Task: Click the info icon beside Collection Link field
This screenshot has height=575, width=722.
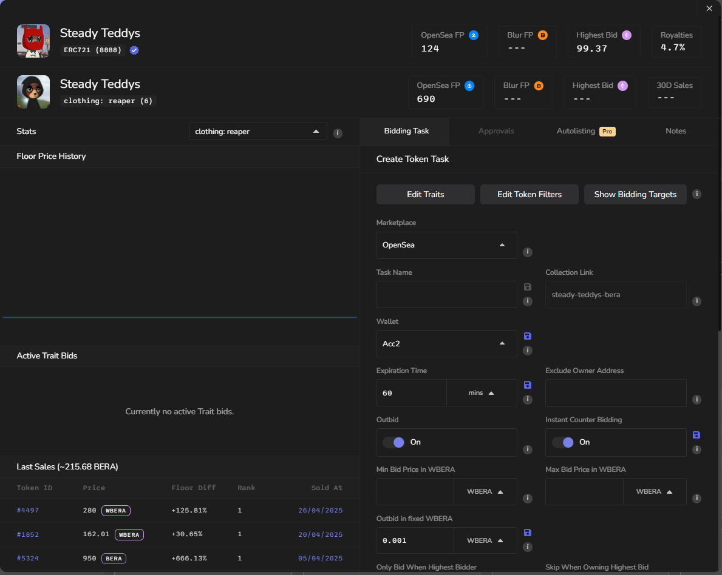Action: point(697,301)
